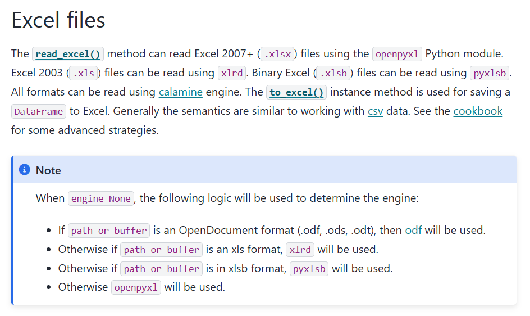Open the csv data link

click(x=375, y=111)
